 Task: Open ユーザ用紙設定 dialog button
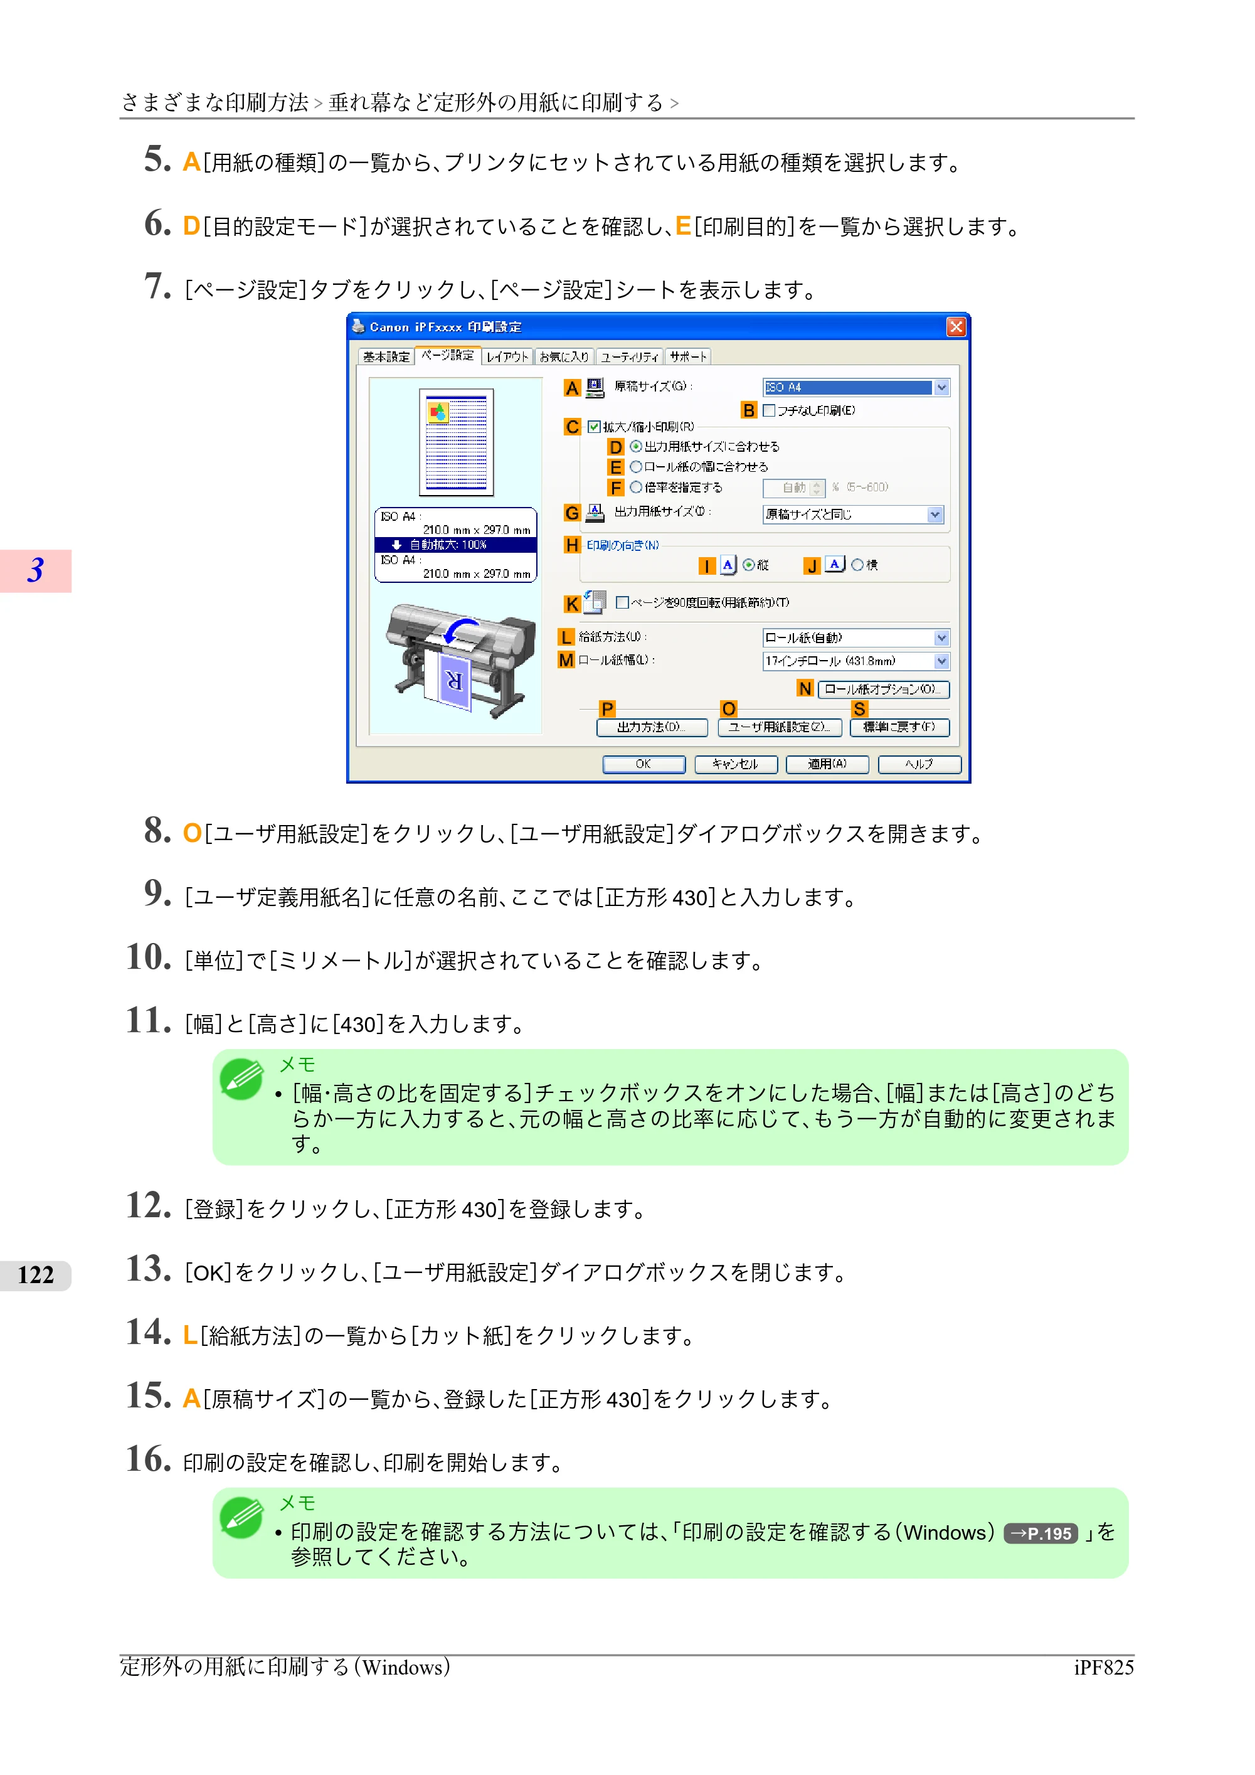[779, 727]
